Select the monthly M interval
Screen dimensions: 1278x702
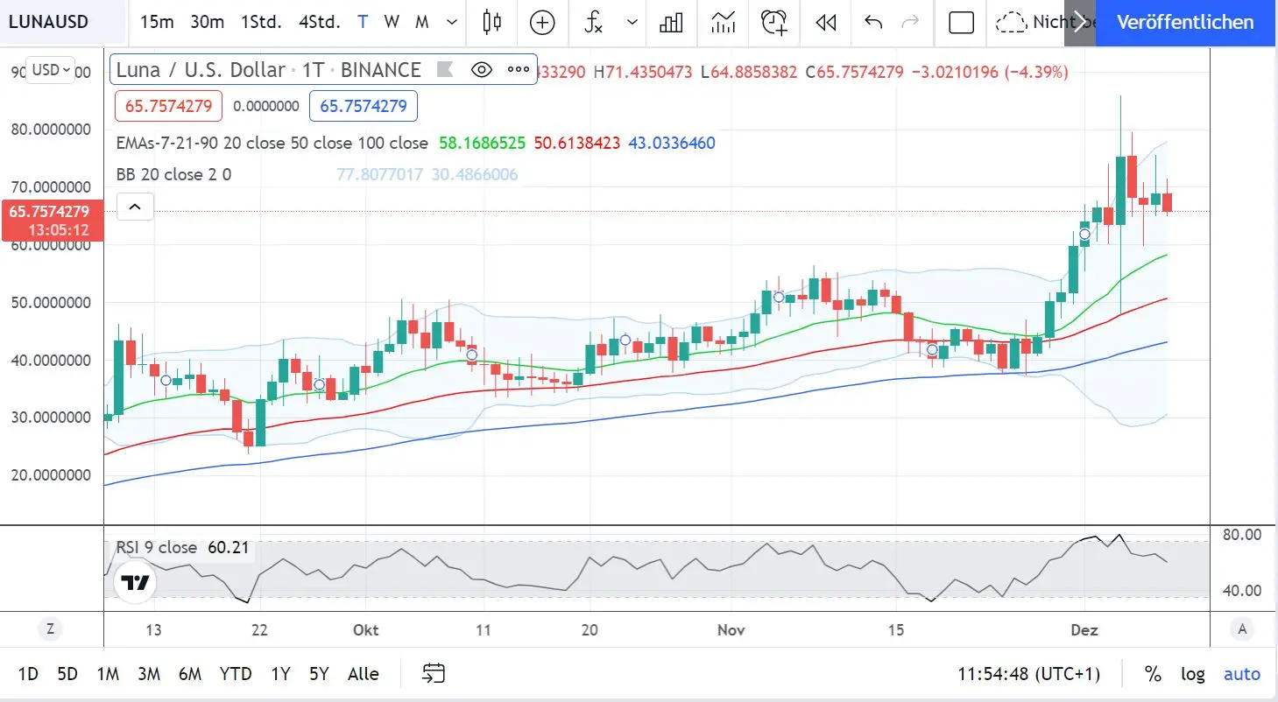[x=421, y=22]
